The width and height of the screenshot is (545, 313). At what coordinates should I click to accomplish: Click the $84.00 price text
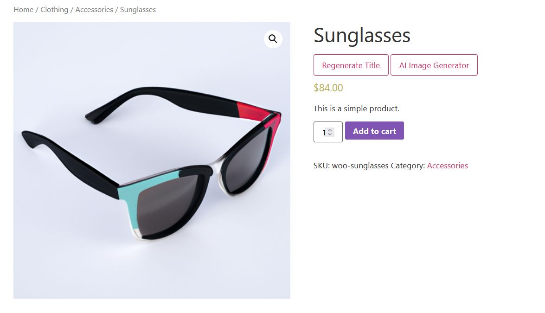coord(328,88)
